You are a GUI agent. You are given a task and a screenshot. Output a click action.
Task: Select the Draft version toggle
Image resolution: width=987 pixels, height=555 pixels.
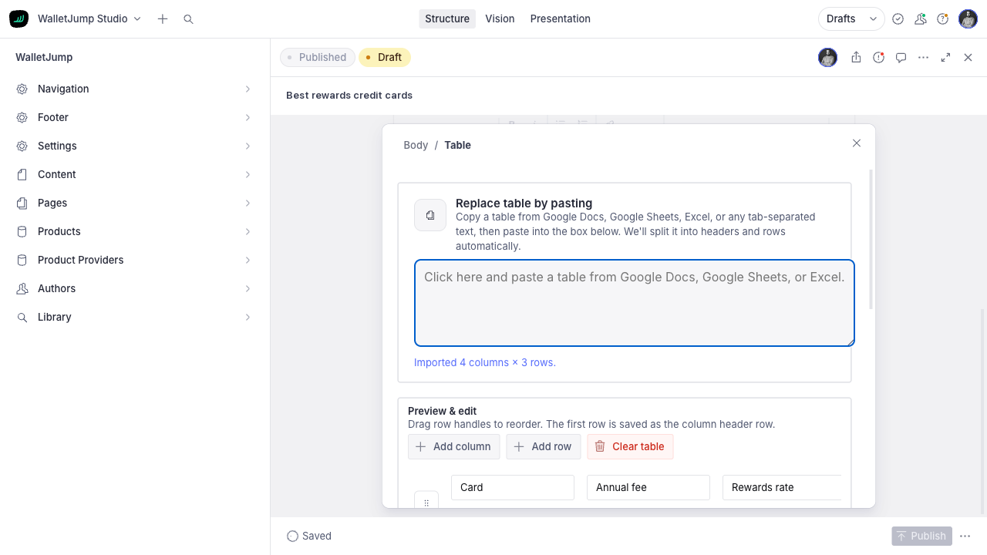pos(385,57)
